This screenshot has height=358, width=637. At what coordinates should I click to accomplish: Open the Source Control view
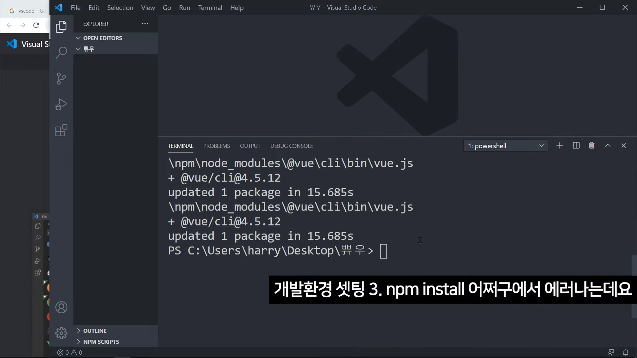[61, 79]
